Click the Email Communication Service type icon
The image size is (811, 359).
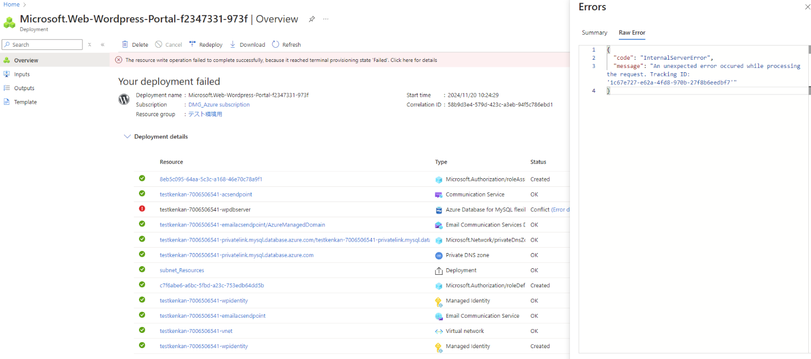tap(439, 316)
